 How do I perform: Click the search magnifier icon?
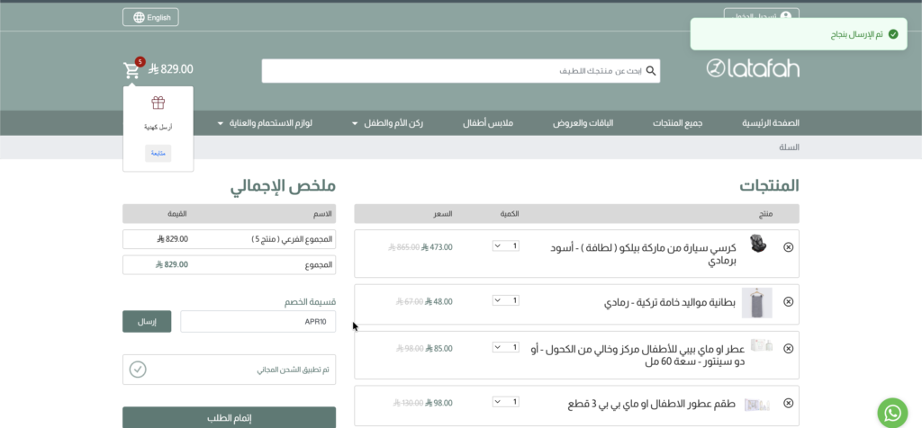pos(651,71)
